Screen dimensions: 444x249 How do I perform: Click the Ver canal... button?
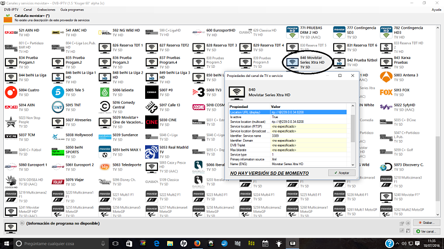coord(426,231)
